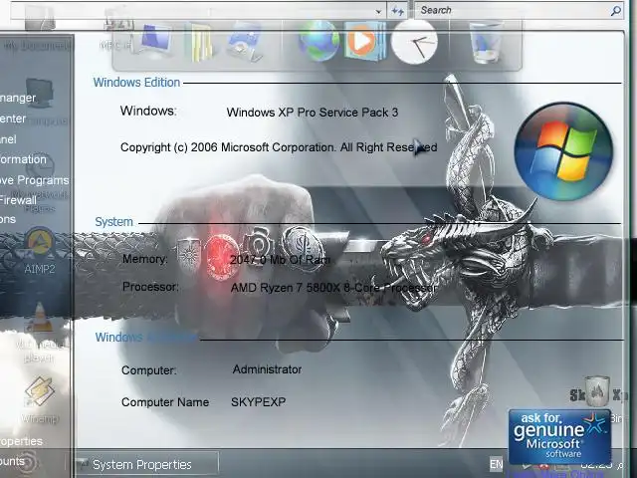
Task: Click the 'Processor:' label
Action: tap(150, 287)
